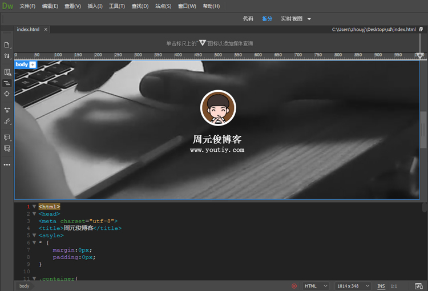Select body in the tag selector bar
Viewport: 428px width, 291px height.
tap(25, 286)
